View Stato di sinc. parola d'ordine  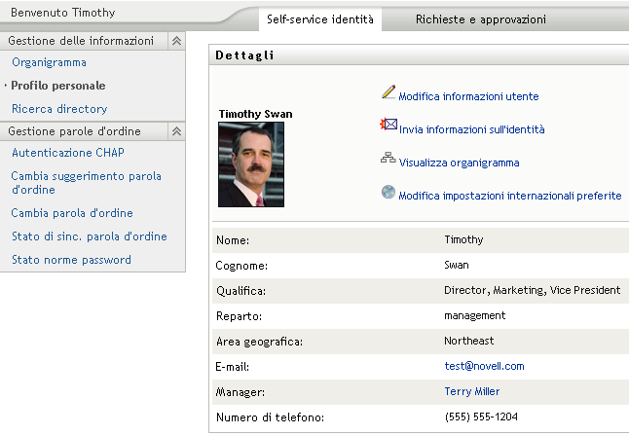click(89, 236)
